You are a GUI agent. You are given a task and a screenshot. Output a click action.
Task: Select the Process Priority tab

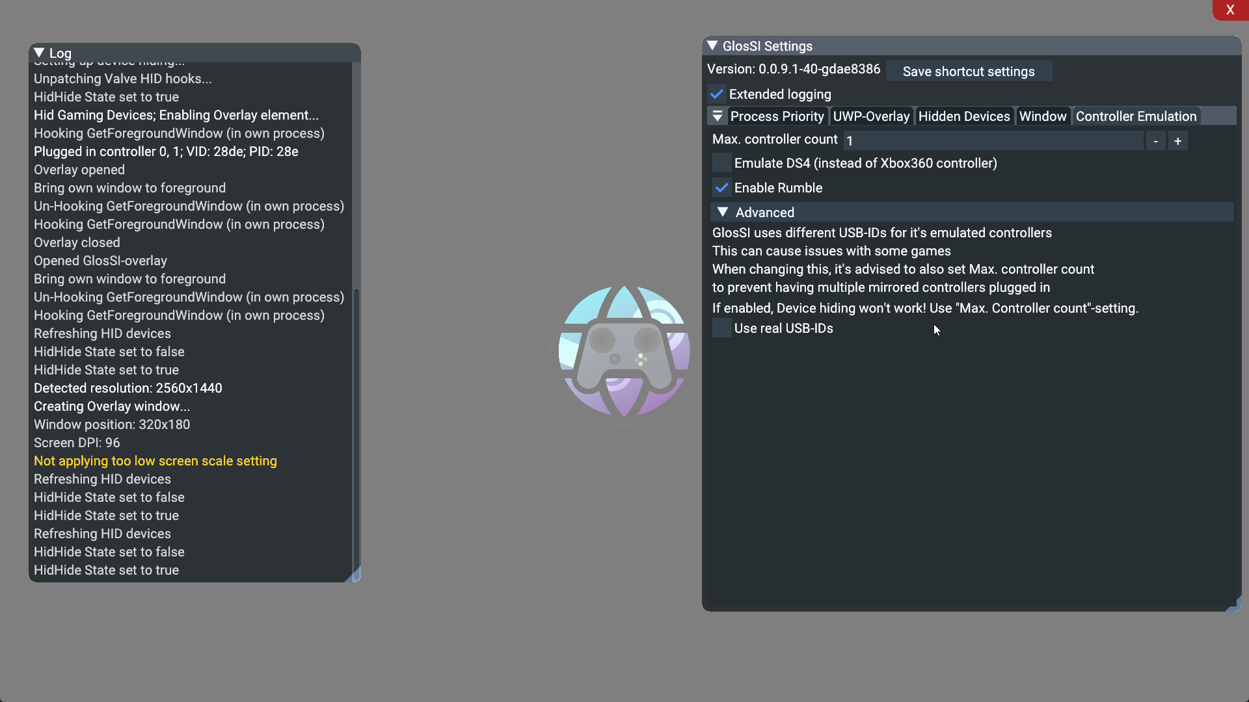coord(776,116)
